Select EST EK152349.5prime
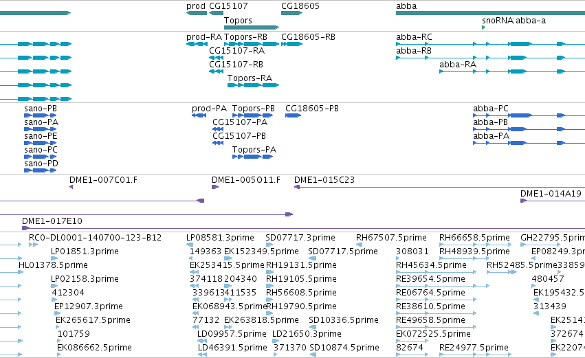 coord(228,259)
